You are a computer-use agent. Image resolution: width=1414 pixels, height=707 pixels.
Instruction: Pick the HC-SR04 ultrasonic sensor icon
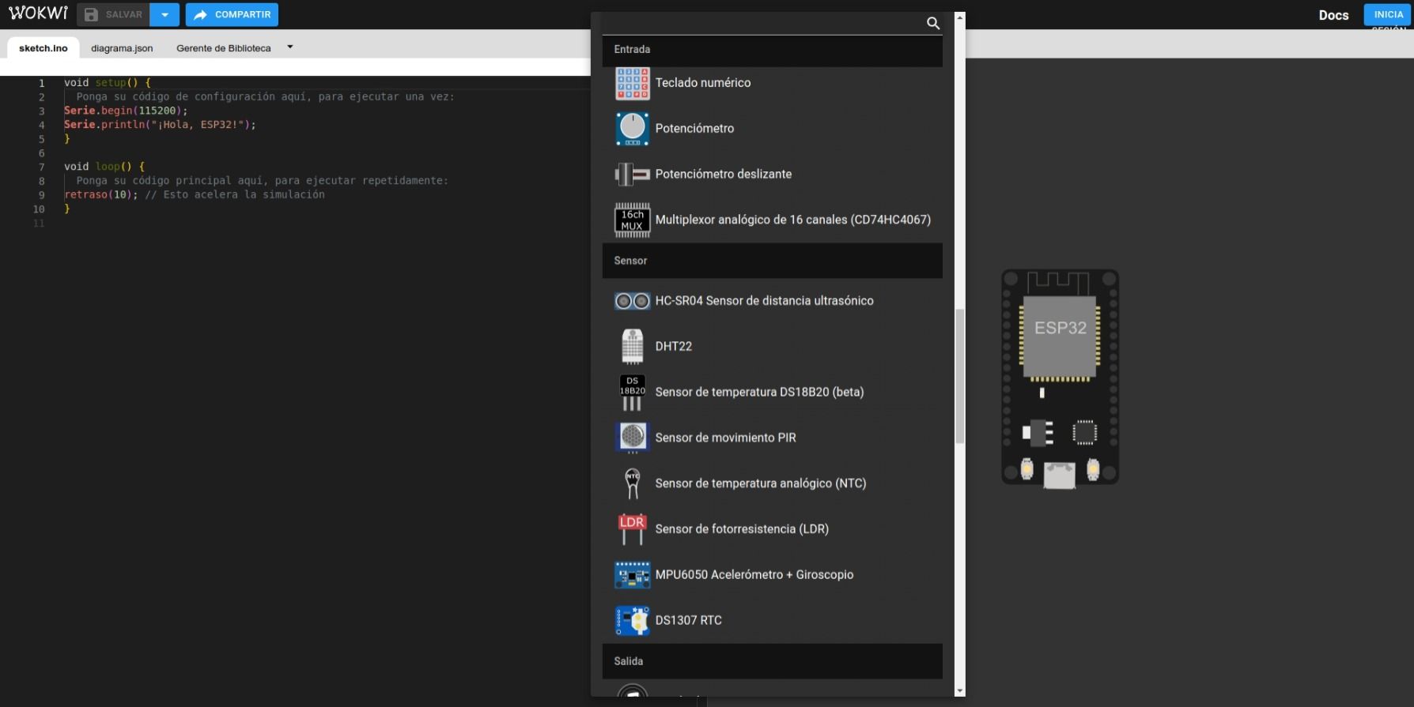point(632,301)
